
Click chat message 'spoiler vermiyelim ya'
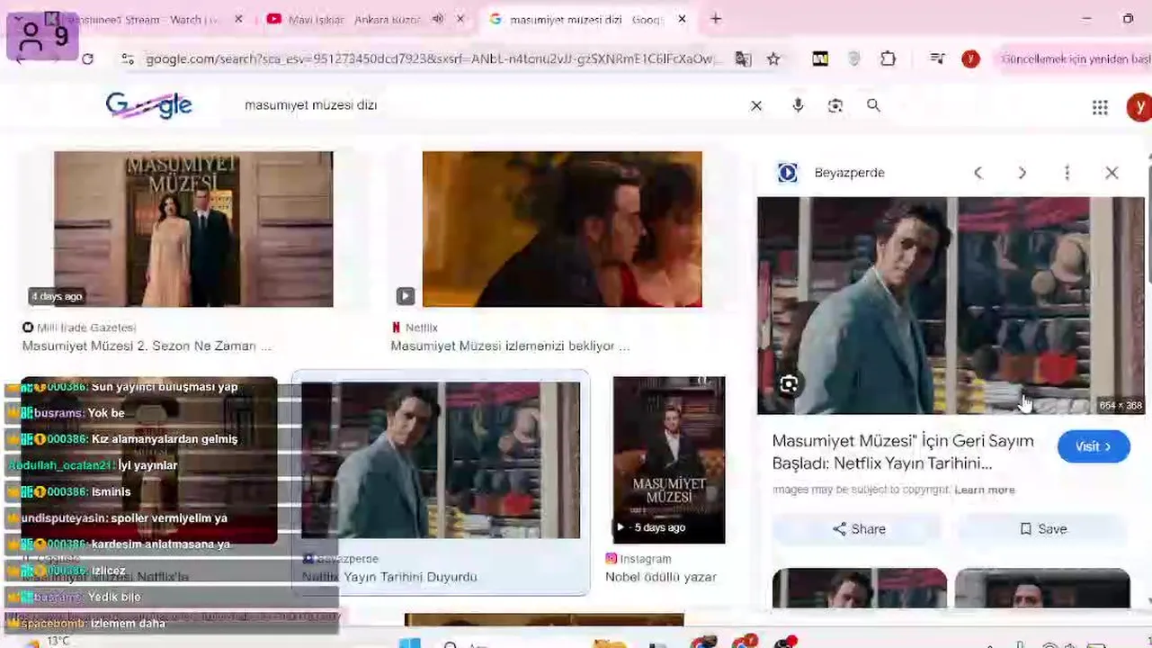click(x=124, y=518)
